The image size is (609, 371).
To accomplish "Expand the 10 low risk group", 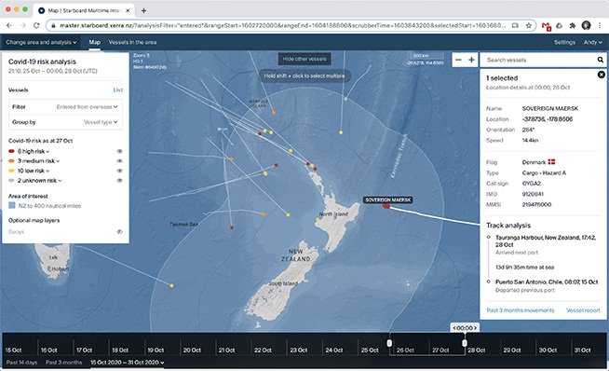I will point(34,171).
